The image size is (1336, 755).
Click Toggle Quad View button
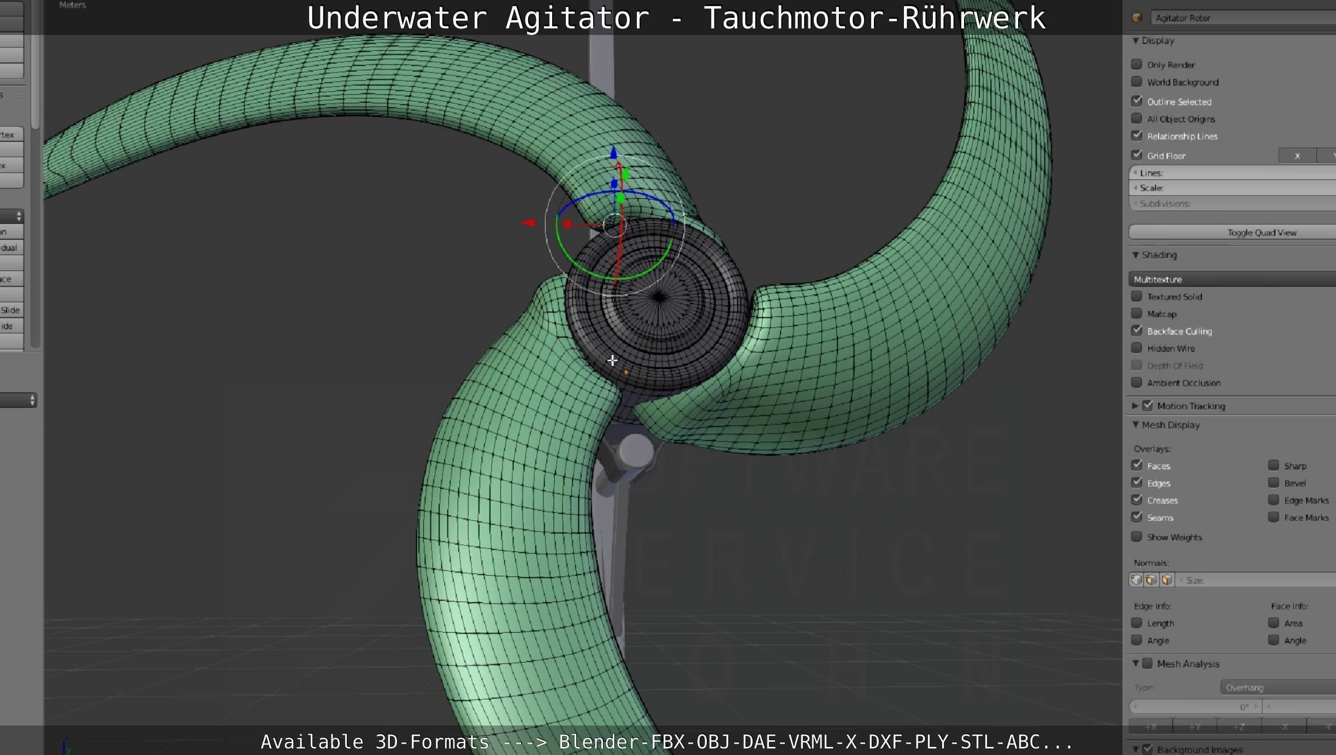1232,232
